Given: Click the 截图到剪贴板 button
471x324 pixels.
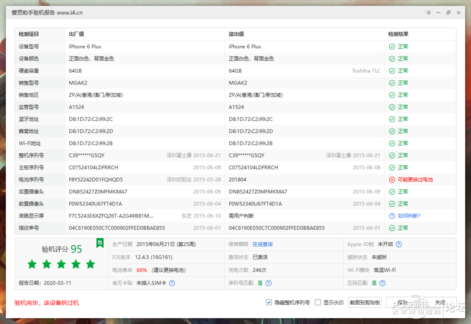Looking at the screenshot, I should pyautogui.click(x=365, y=302).
